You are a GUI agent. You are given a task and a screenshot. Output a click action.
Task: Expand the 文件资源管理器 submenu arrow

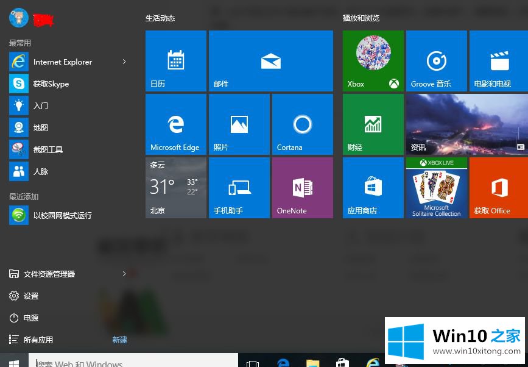tap(124, 274)
